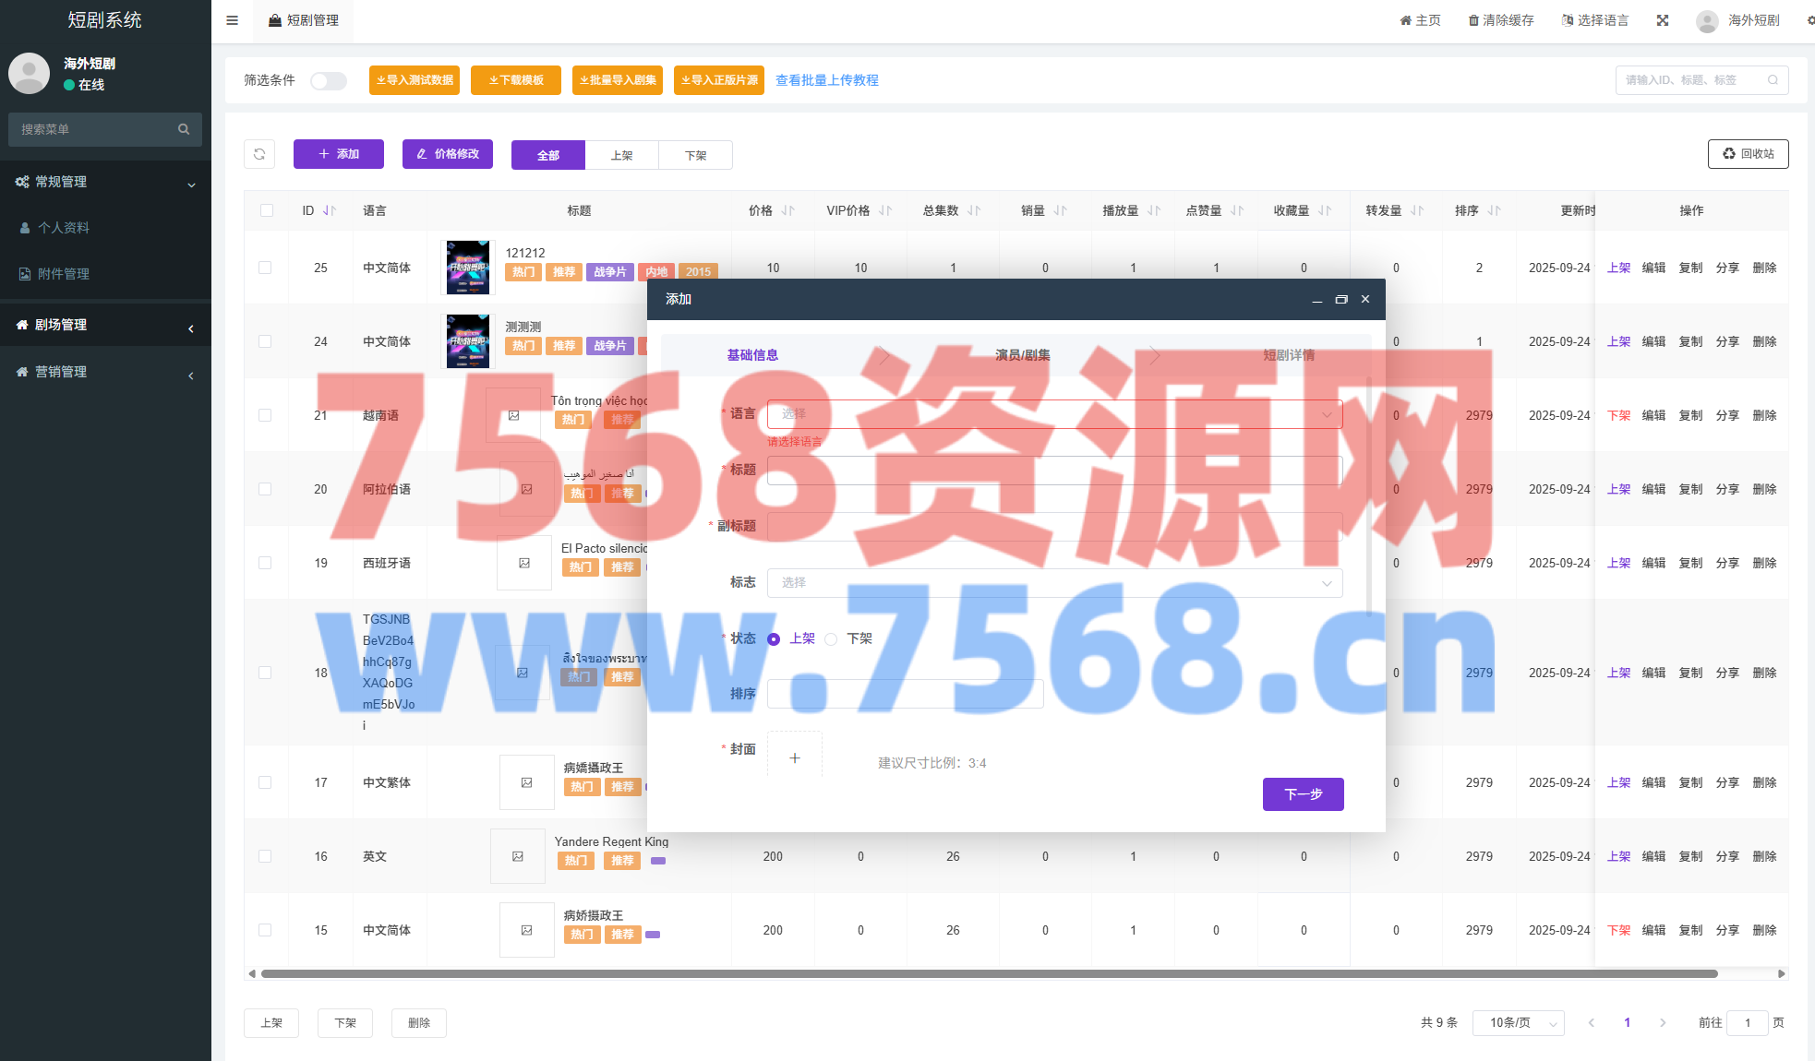The width and height of the screenshot is (1815, 1061).
Task: Select the 下架 radio option in dialog
Action: [831, 638]
